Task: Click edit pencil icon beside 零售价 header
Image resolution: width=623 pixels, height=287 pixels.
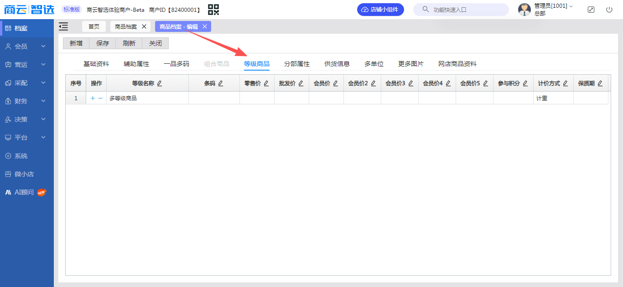Action: coord(266,83)
